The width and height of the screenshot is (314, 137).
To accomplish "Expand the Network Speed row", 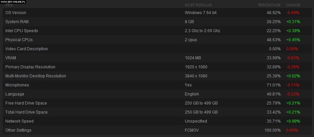I will 19,121.
